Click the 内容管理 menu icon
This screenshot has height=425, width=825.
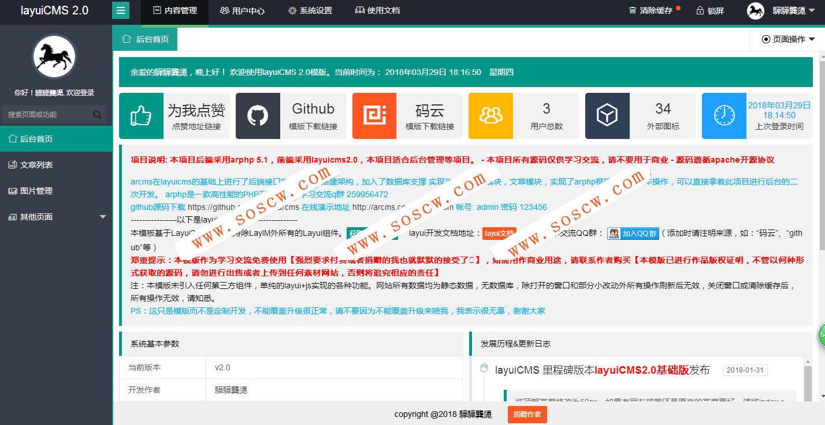coord(157,10)
